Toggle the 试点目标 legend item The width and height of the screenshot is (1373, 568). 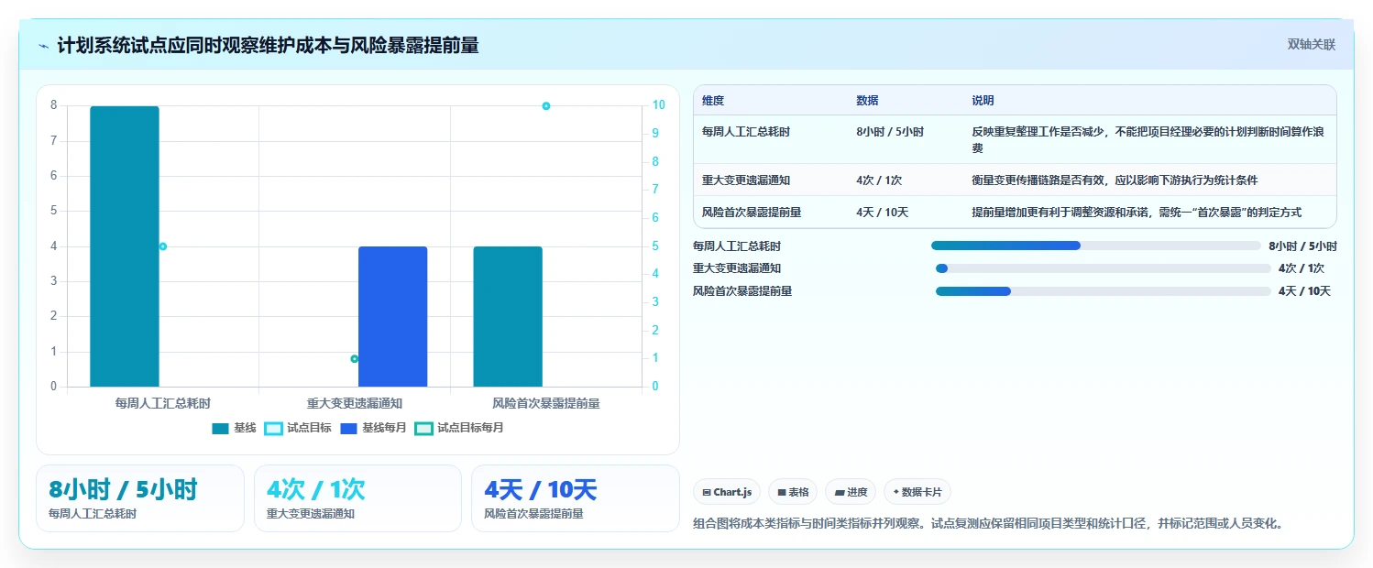point(298,428)
